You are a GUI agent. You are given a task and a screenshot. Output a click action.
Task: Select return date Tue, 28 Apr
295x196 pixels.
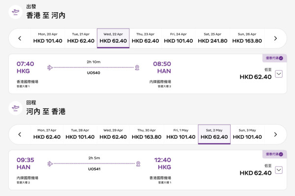coord(80,134)
